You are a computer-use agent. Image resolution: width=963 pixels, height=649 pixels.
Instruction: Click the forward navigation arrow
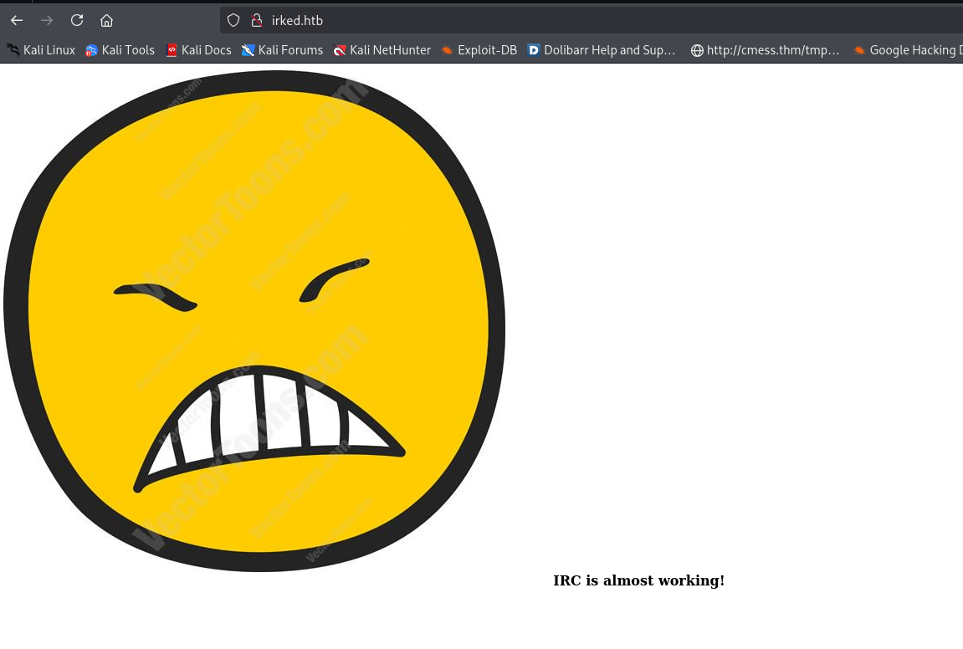click(x=47, y=20)
